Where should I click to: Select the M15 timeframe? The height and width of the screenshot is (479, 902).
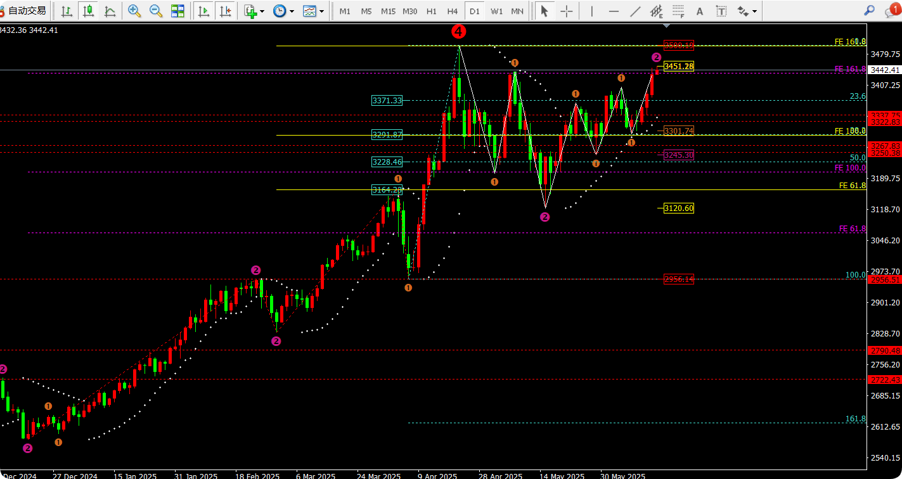click(x=388, y=11)
